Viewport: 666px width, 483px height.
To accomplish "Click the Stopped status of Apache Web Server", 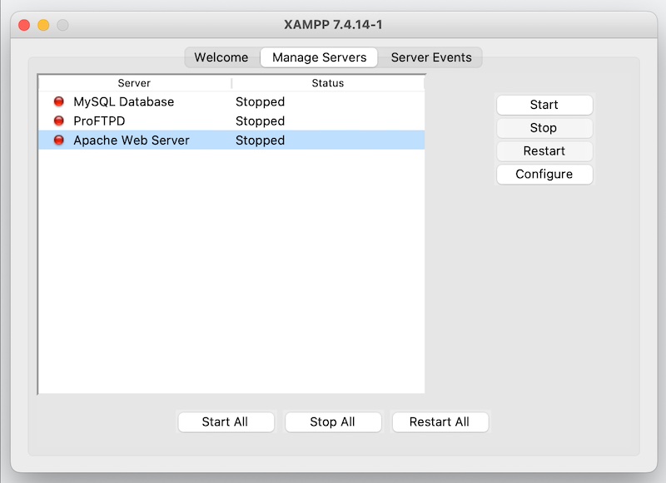I will (260, 140).
